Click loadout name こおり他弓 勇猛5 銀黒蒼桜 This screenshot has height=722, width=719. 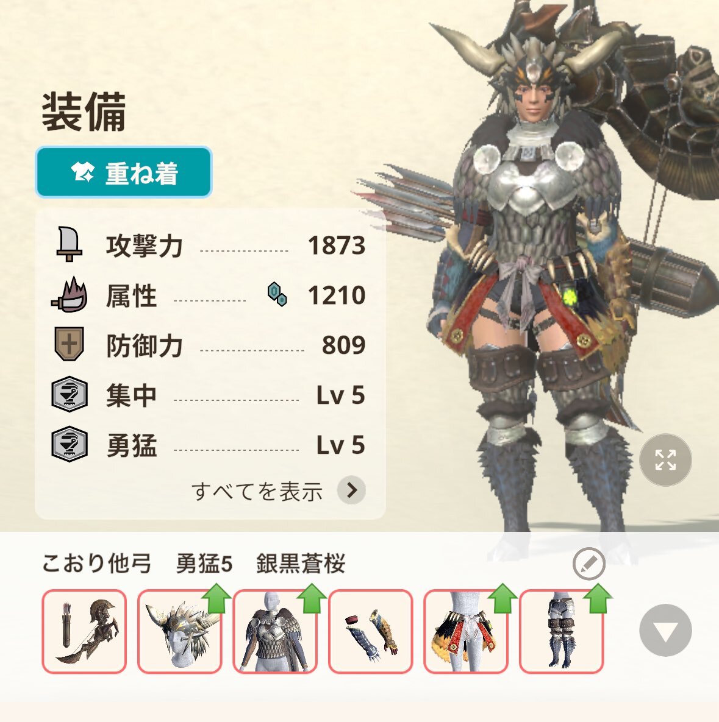193,563
